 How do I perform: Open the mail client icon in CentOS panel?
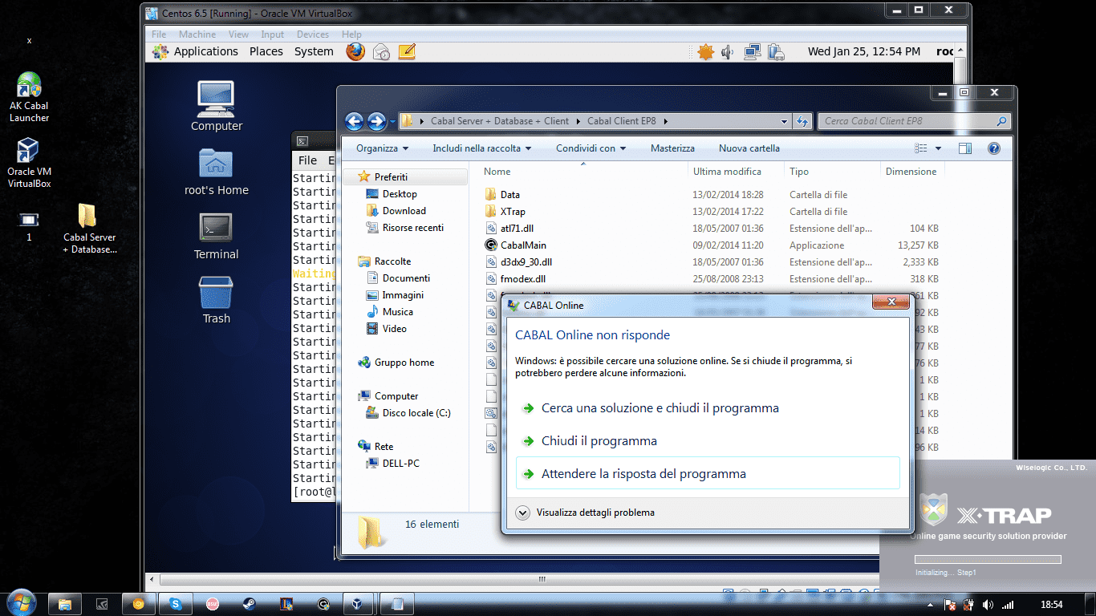[381, 51]
